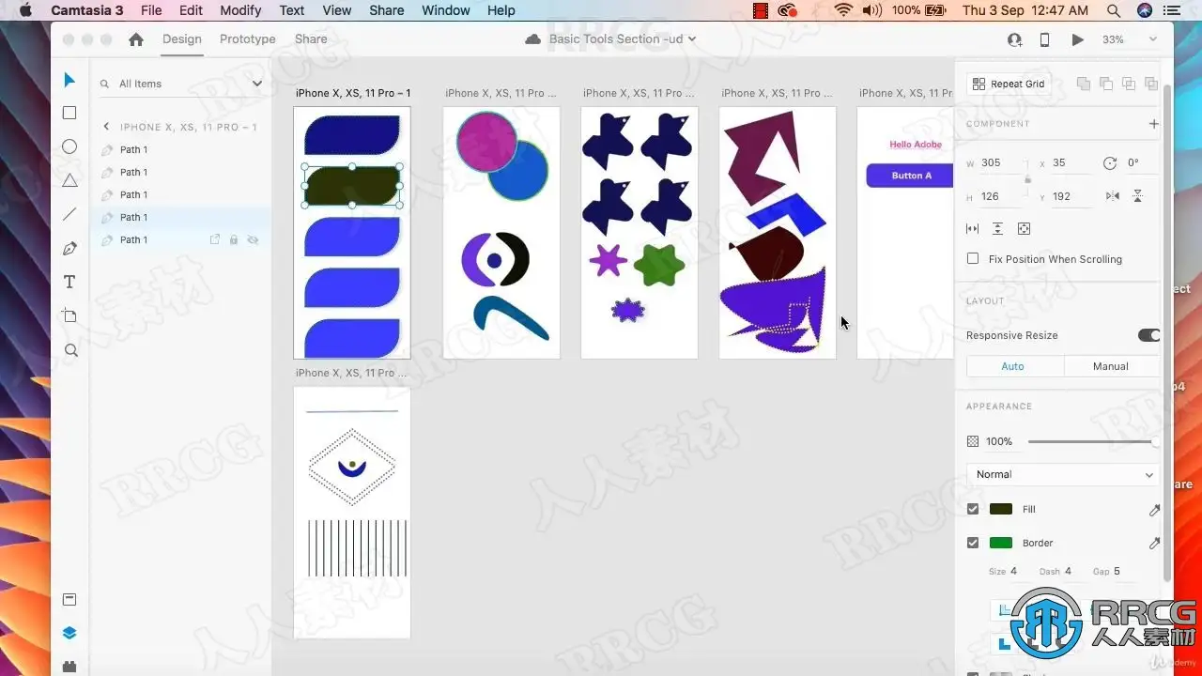
Task: Open the All Items filter dropdown arrow
Action: 256,84
